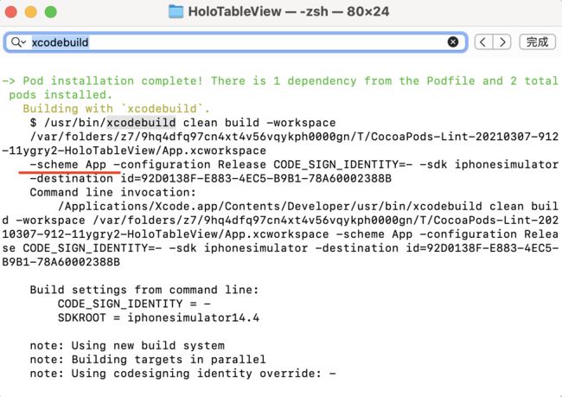Click the 'Building with `xcodebuild`.' line
This screenshot has width=562, height=397.
click(117, 109)
